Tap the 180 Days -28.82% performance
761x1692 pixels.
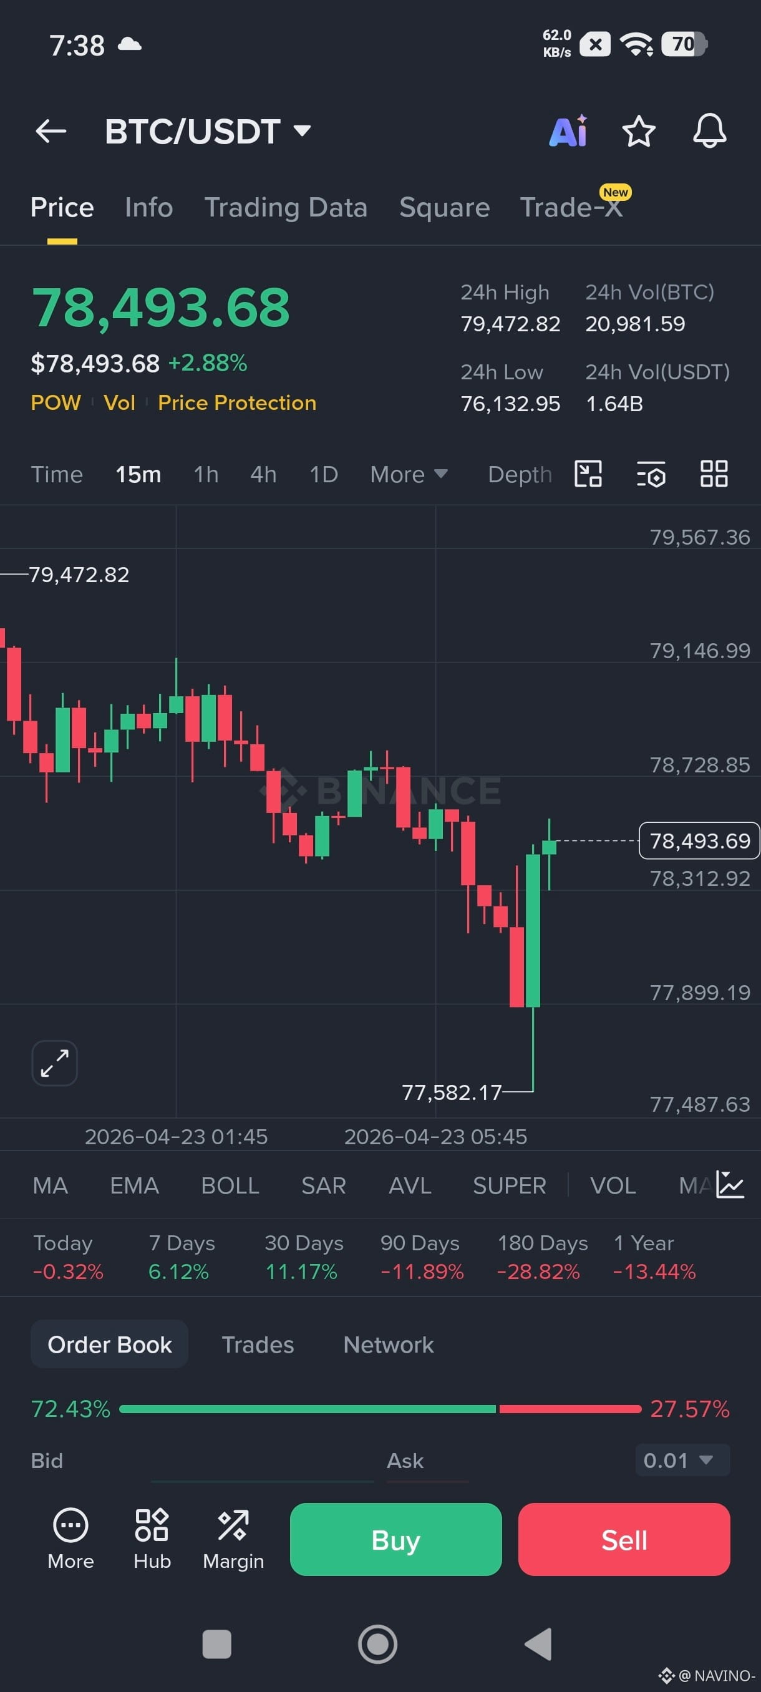[x=542, y=1257]
